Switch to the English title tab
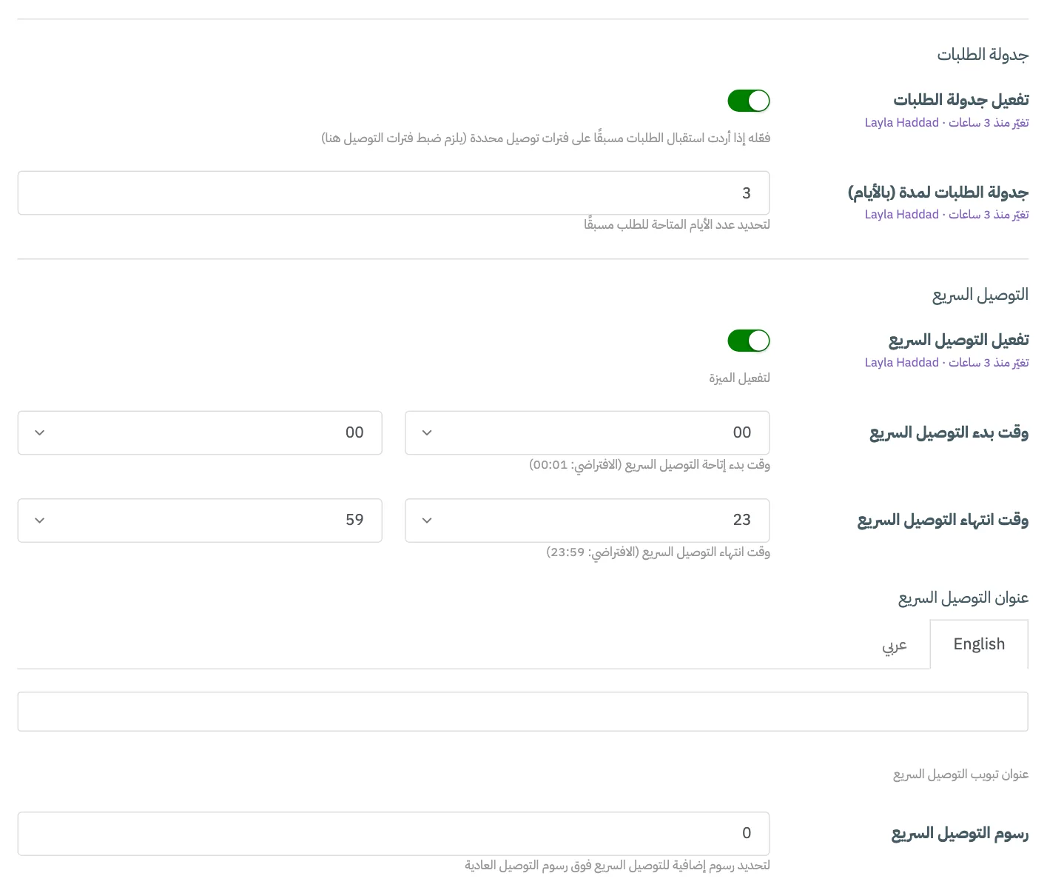The height and width of the screenshot is (893, 1047). (979, 644)
